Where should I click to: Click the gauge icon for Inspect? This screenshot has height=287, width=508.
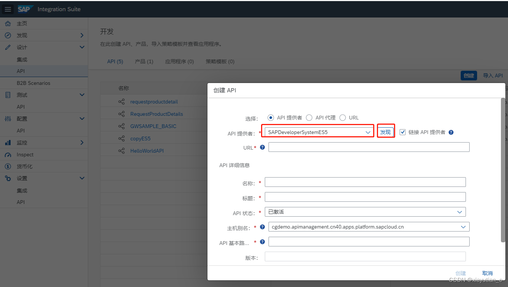(8, 154)
